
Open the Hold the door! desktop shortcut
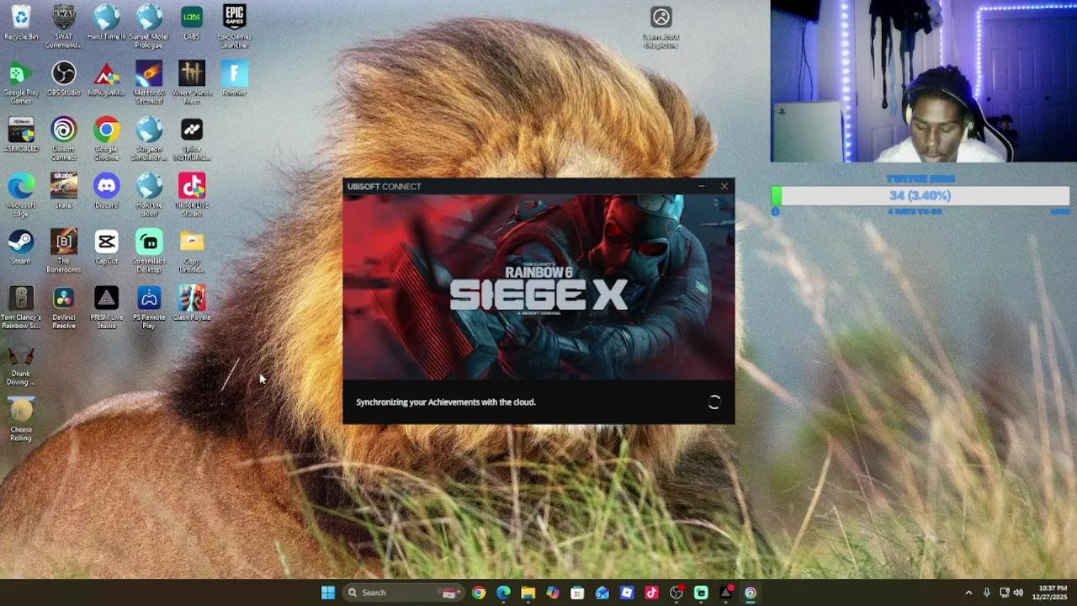click(x=149, y=195)
